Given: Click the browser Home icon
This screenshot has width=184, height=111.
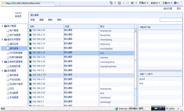Looking at the screenshot, I should pos(111,3).
